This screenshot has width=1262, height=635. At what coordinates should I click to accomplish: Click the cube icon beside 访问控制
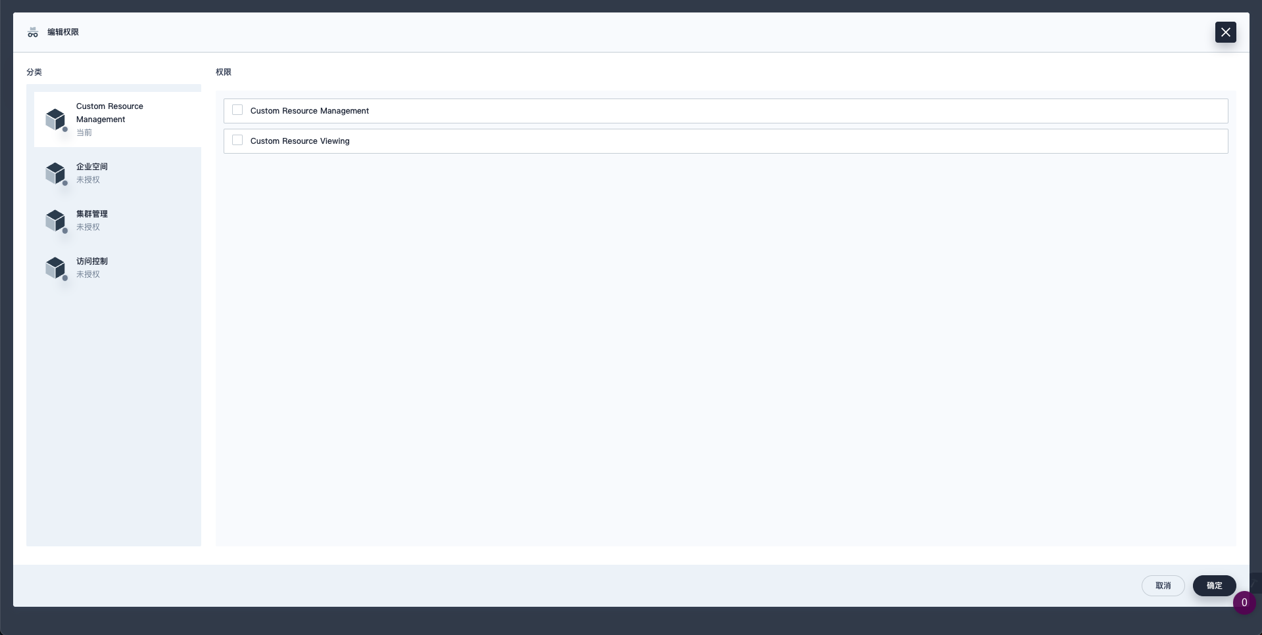point(56,268)
